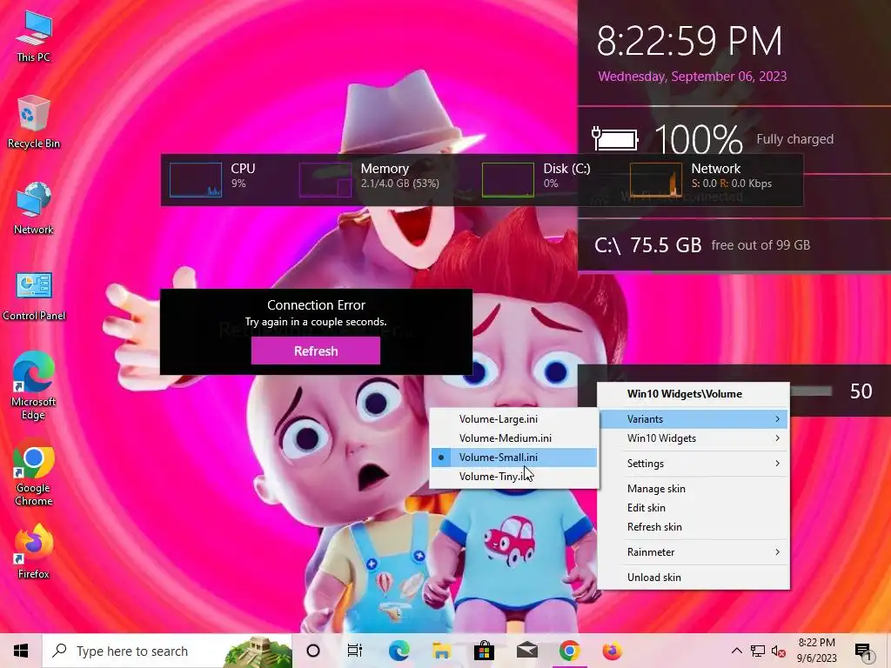Screen dimensions: 891x668
Task: Open Control Panel desktop icon
Action: coord(34,296)
